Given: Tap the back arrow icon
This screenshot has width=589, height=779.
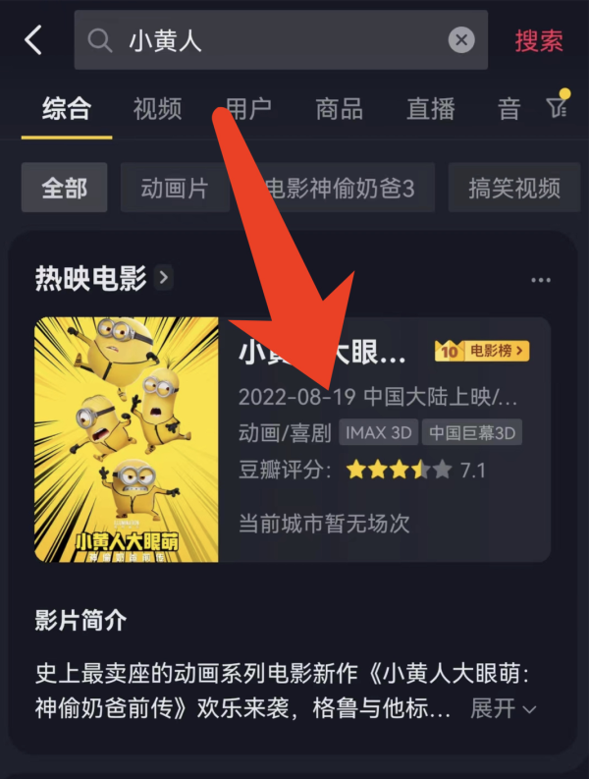Looking at the screenshot, I should pos(32,39).
